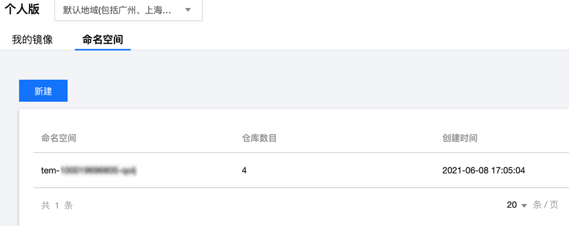Select the 命名空间 tab
569x226 pixels.
point(102,40)
